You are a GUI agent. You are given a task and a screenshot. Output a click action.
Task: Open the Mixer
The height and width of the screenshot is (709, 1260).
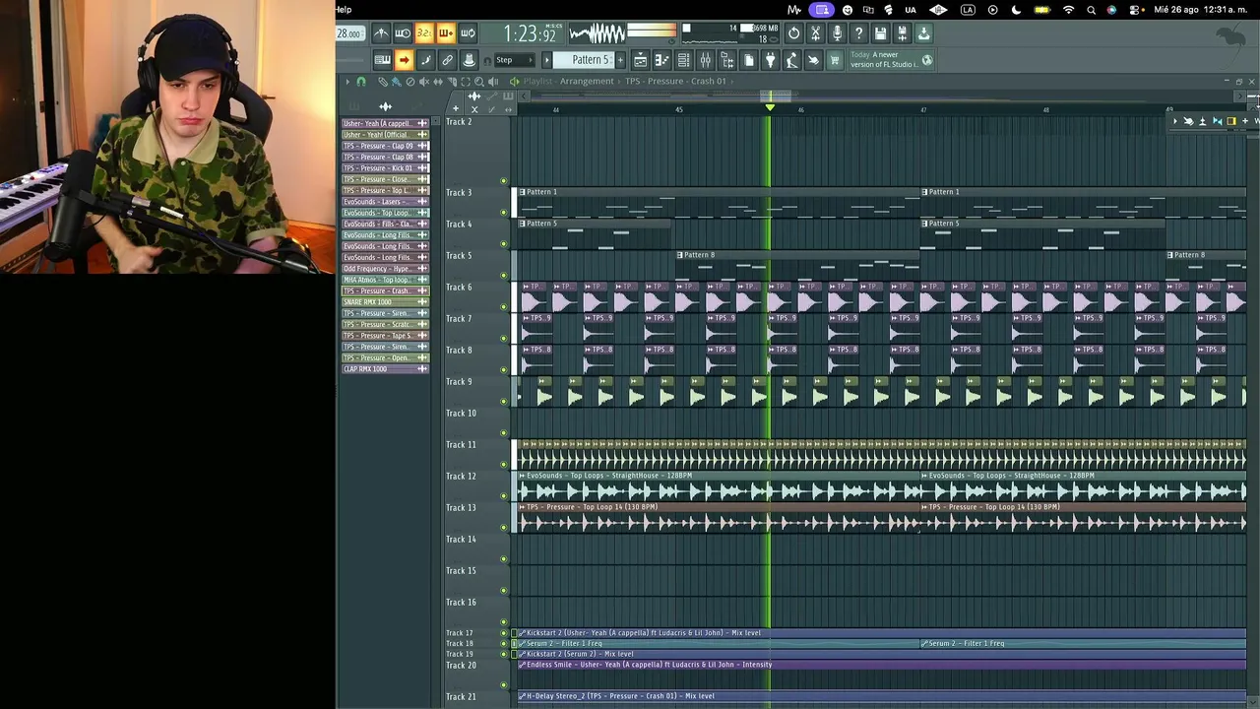(705, 60)
